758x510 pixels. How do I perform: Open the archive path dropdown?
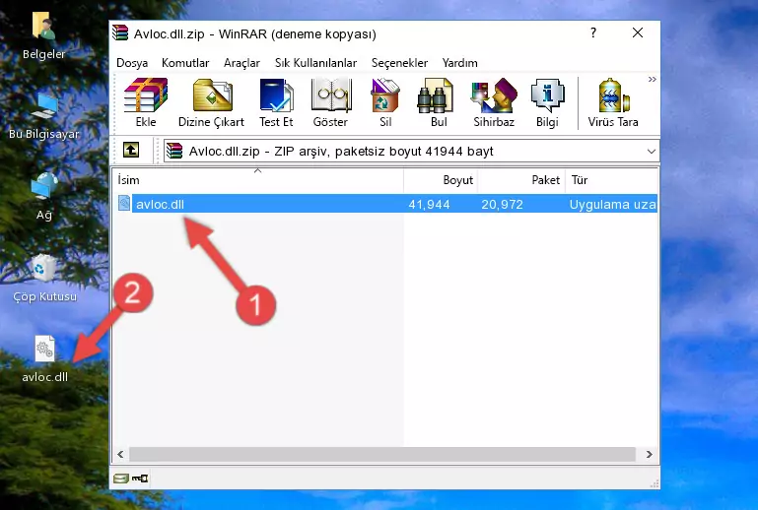coord(652,152)
